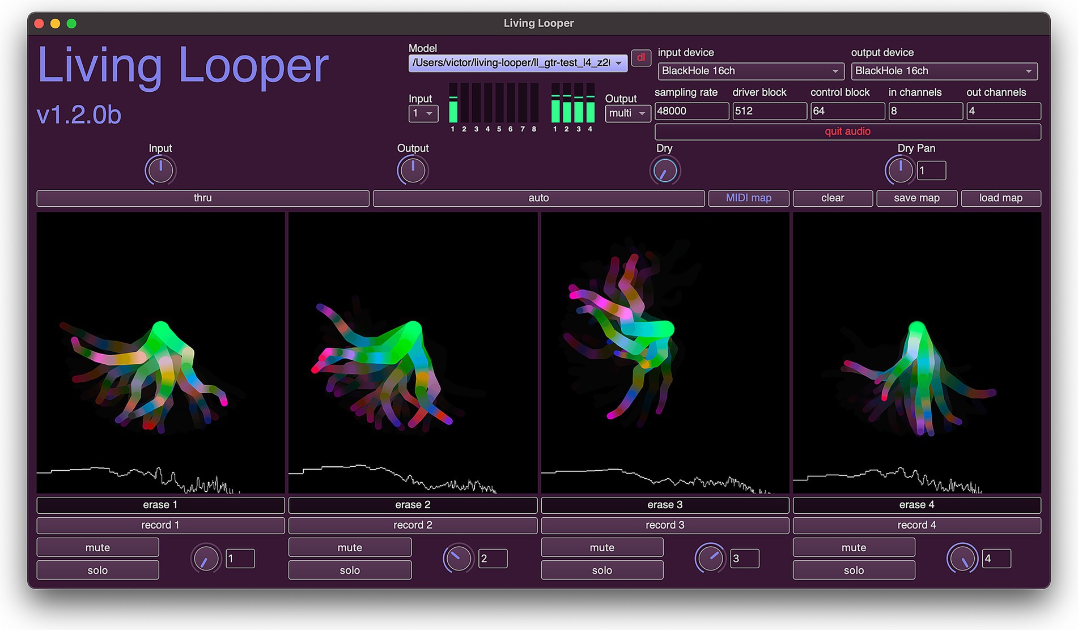Click the Output gain knob

[412, 171]
